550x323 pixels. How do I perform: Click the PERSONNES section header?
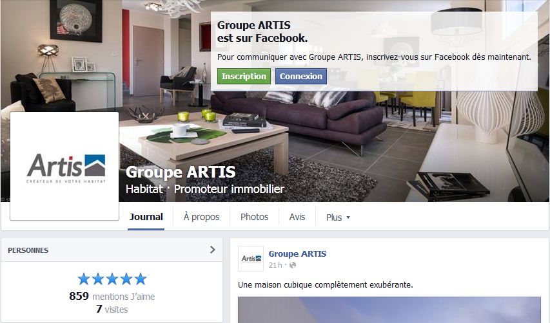pos(28,250)
